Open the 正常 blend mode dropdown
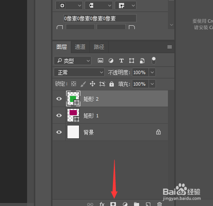Image resolution: width=213 pixels, height=206 pixels. (79, 72)
